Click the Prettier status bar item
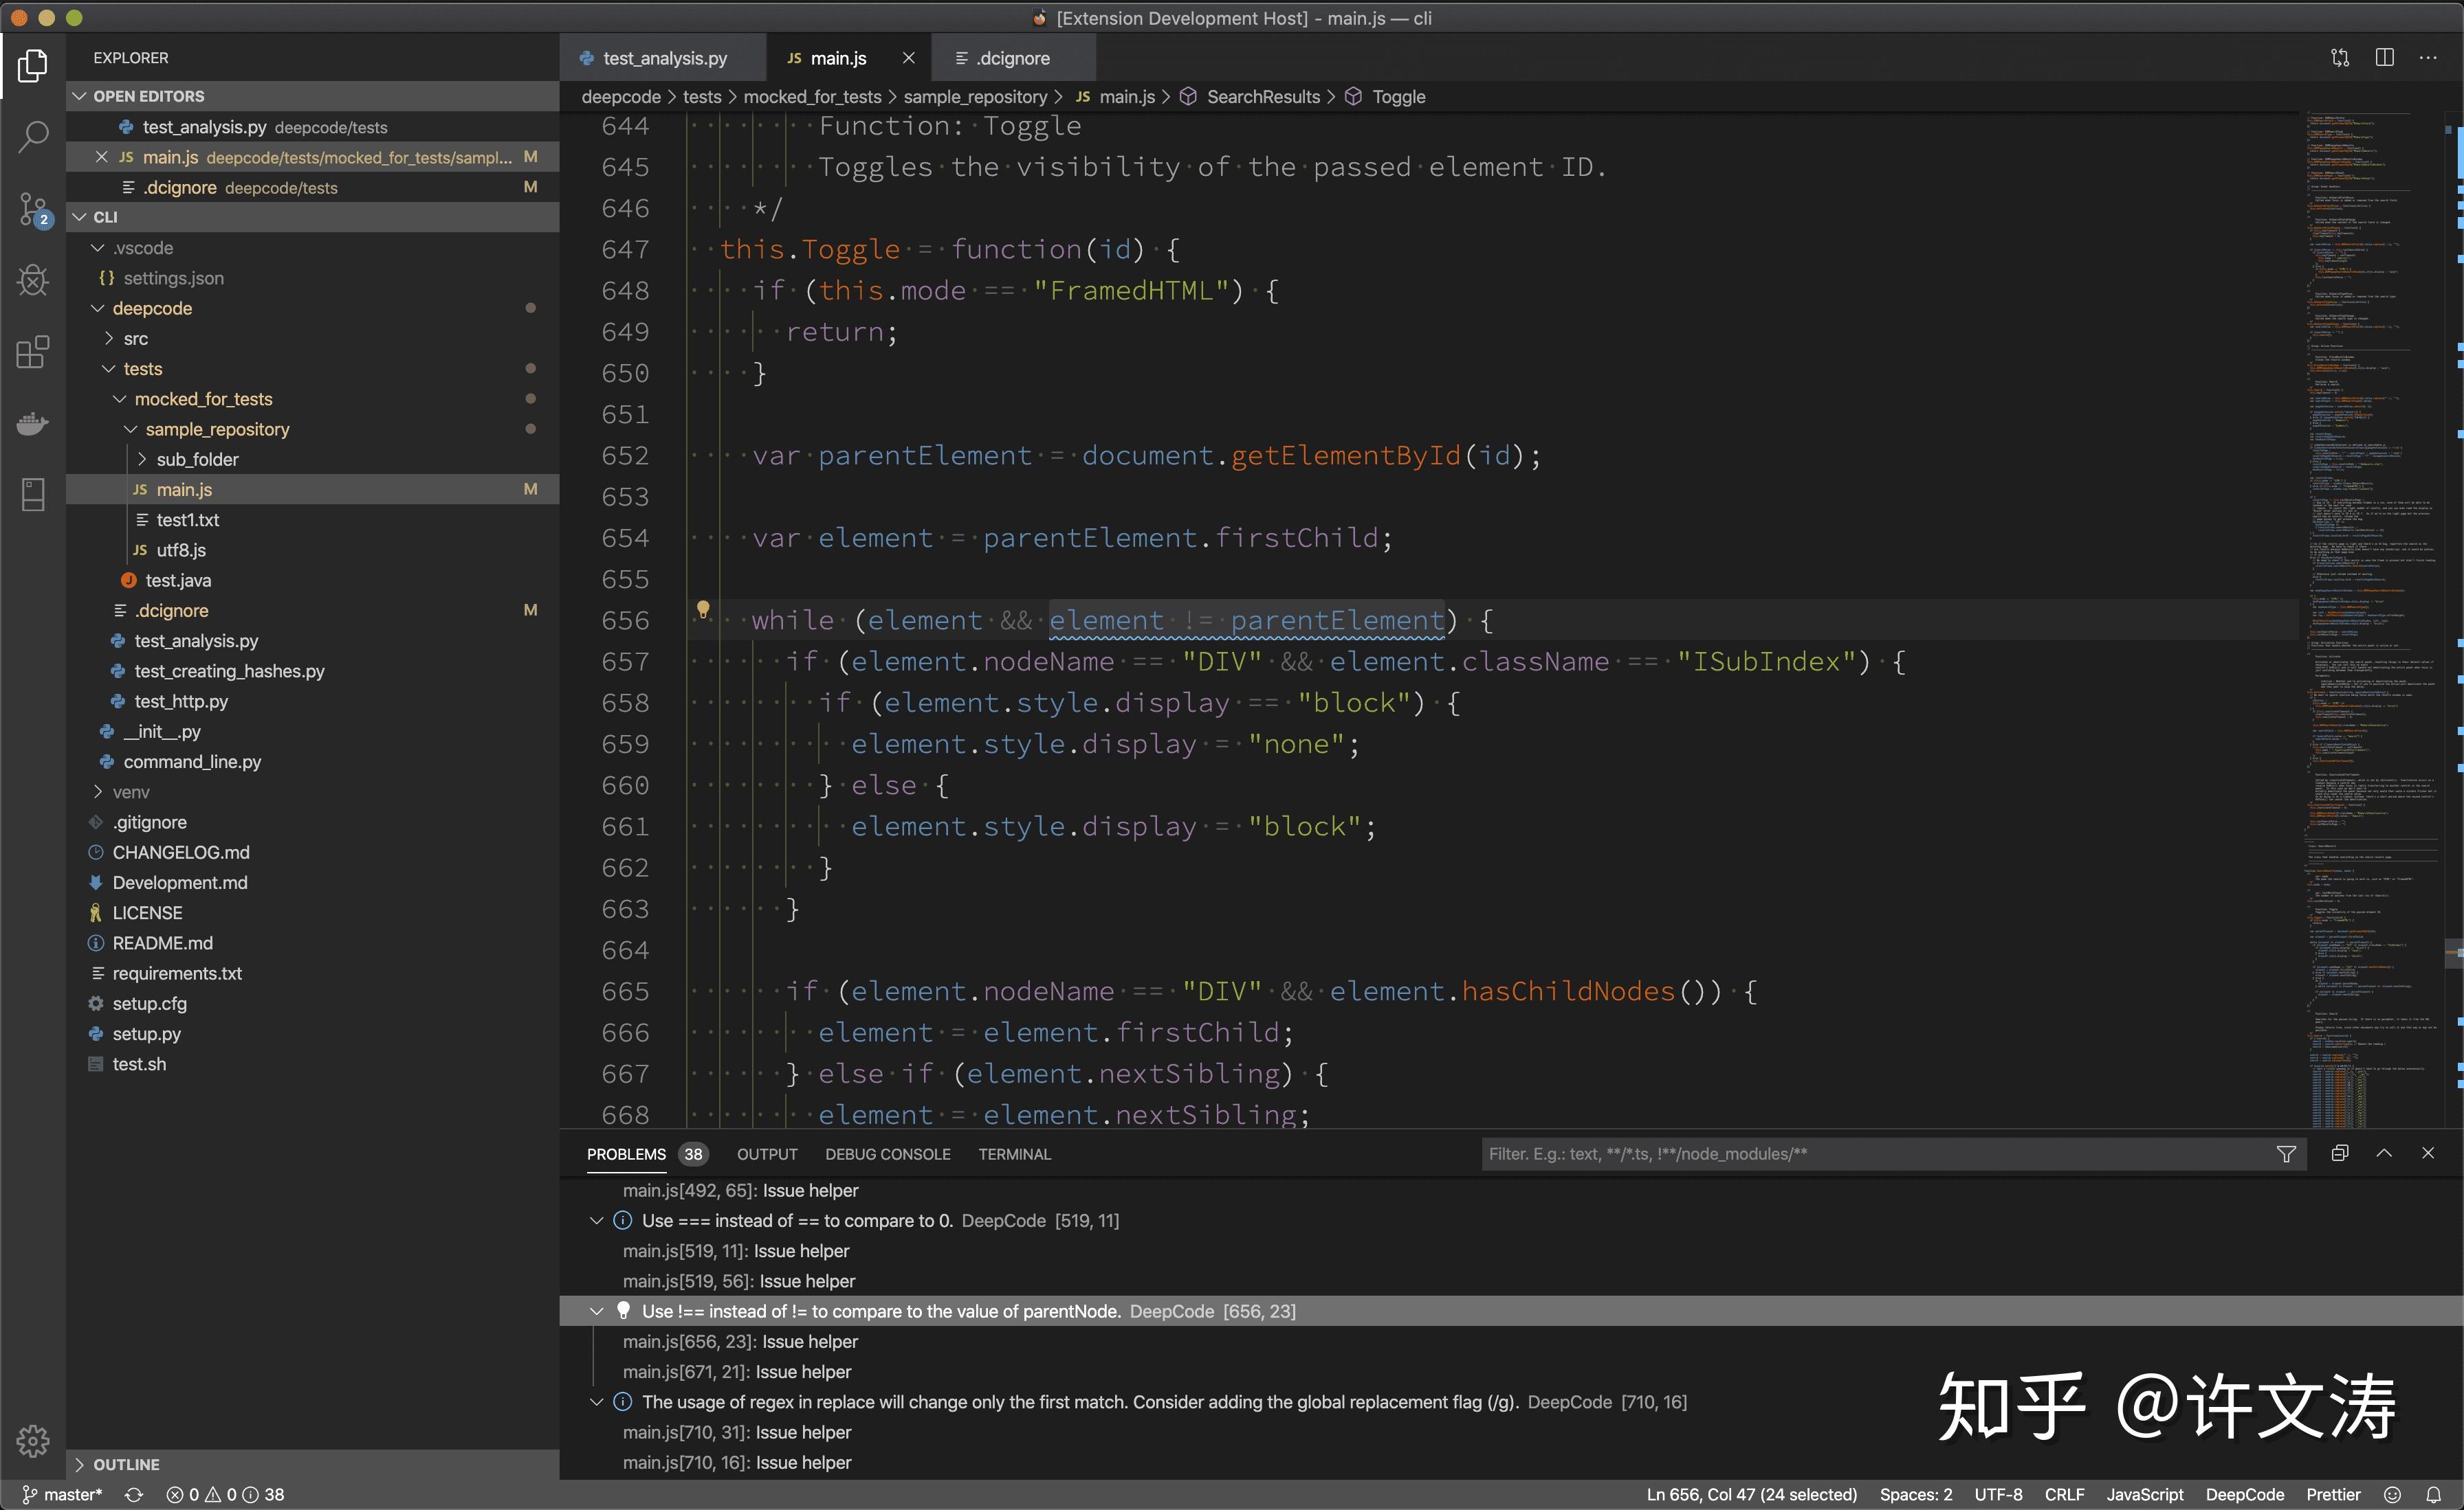 (2333, 1495)
